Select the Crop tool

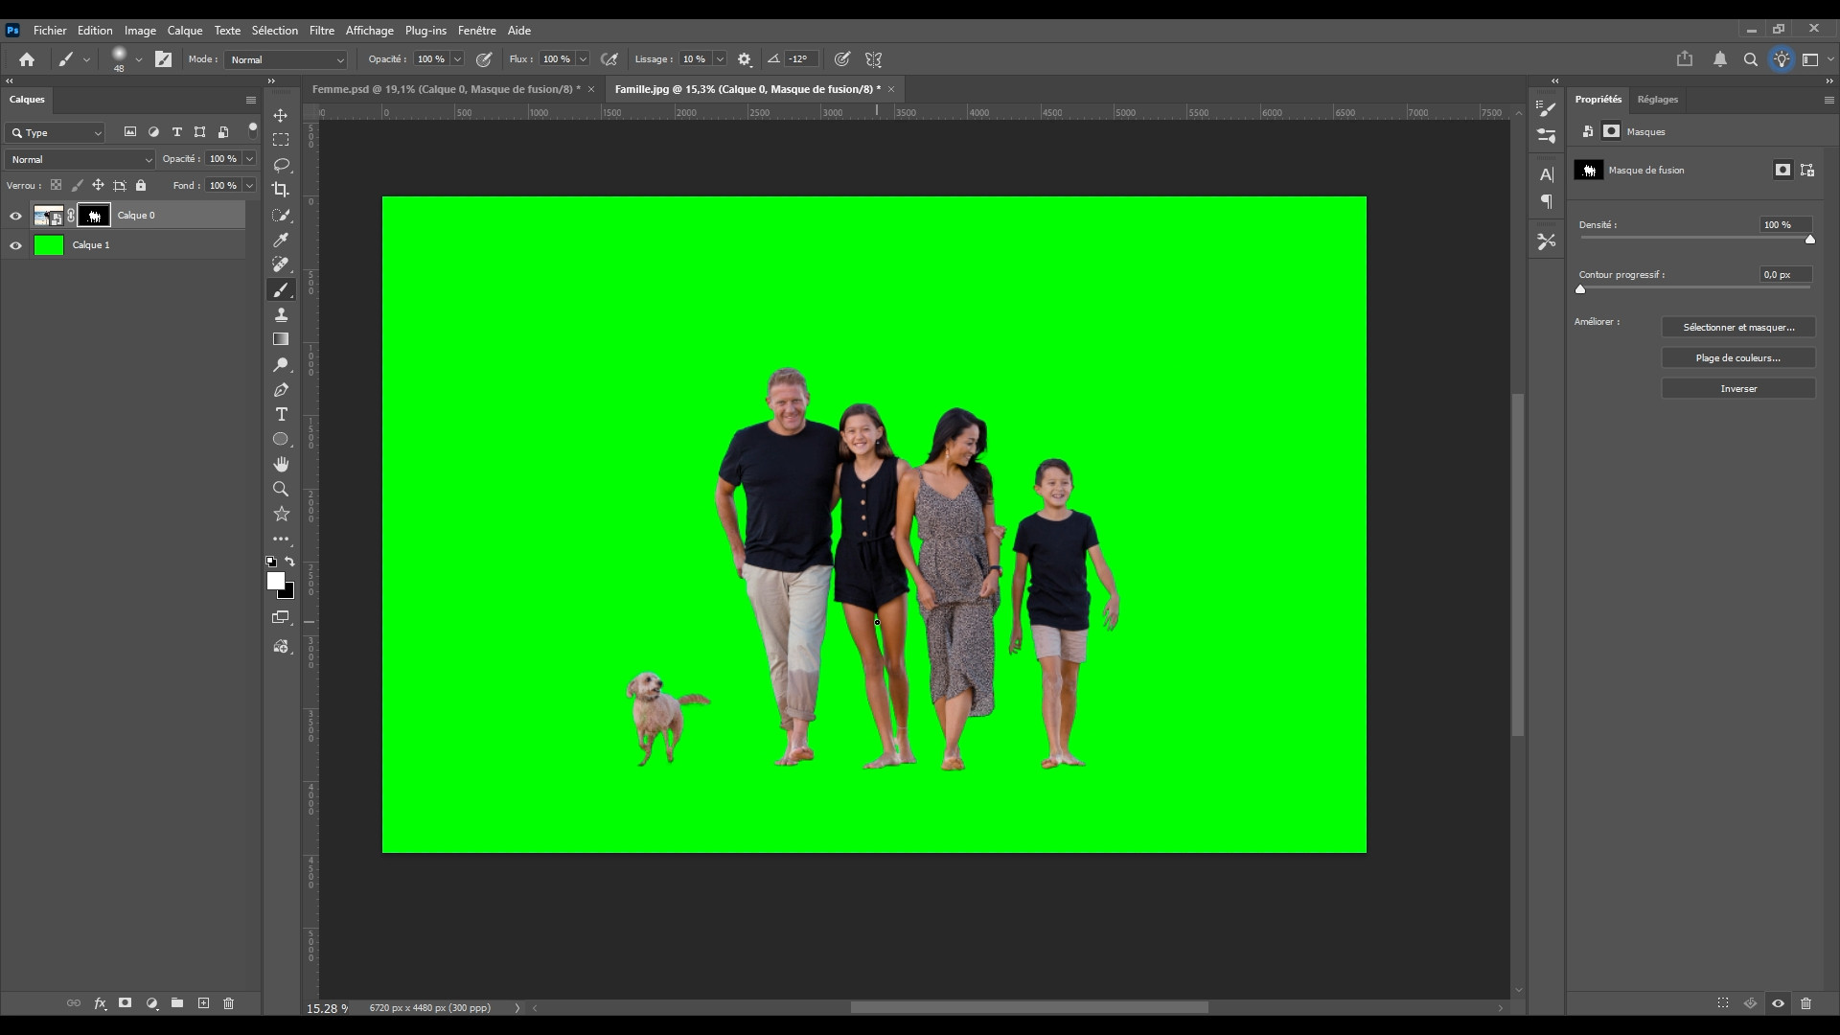point(281,190)
